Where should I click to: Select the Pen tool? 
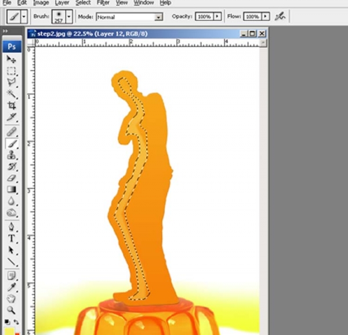(x=11, y=227)
